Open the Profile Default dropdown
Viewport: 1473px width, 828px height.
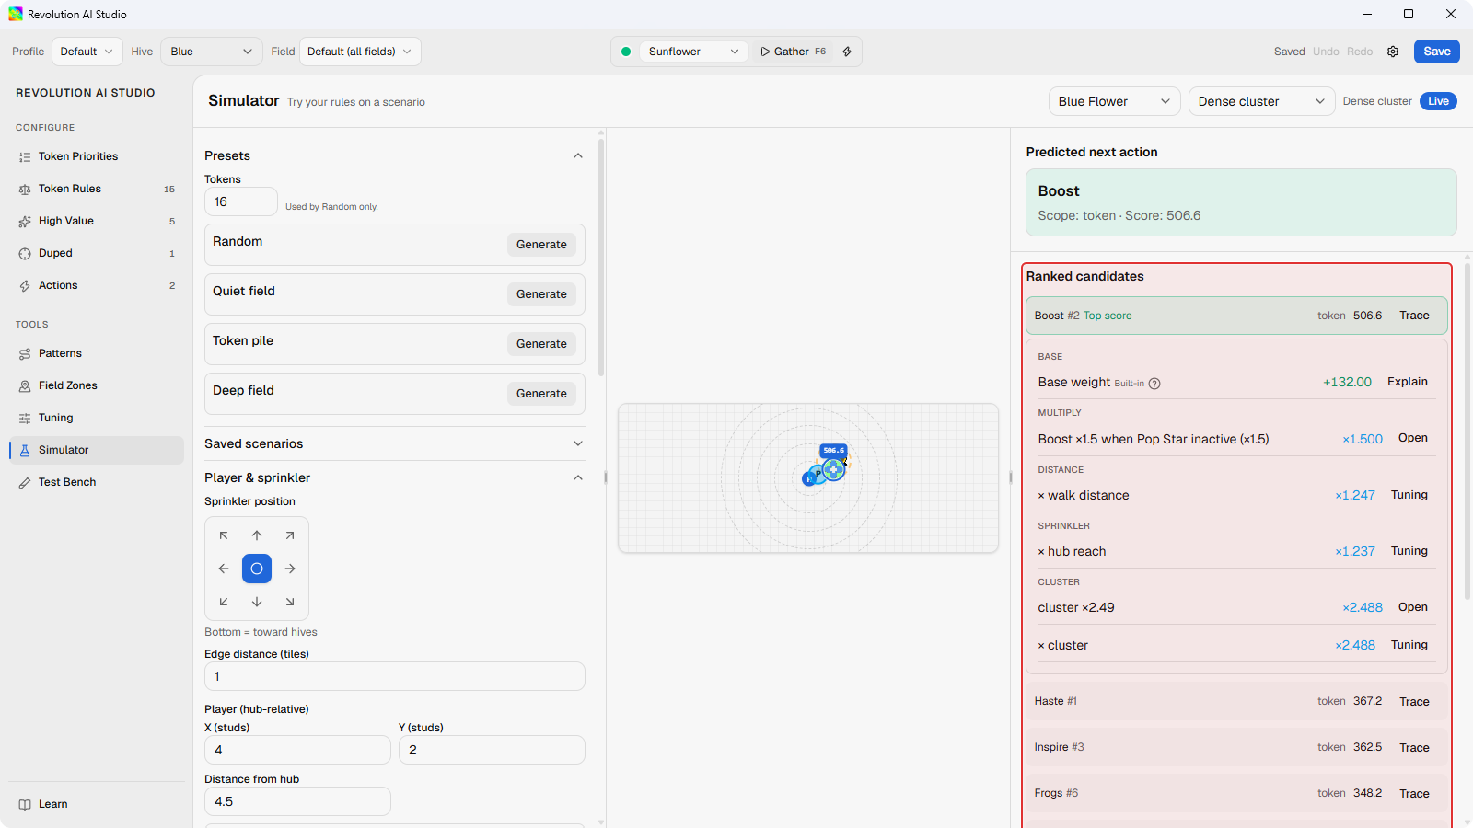(87, 52)
